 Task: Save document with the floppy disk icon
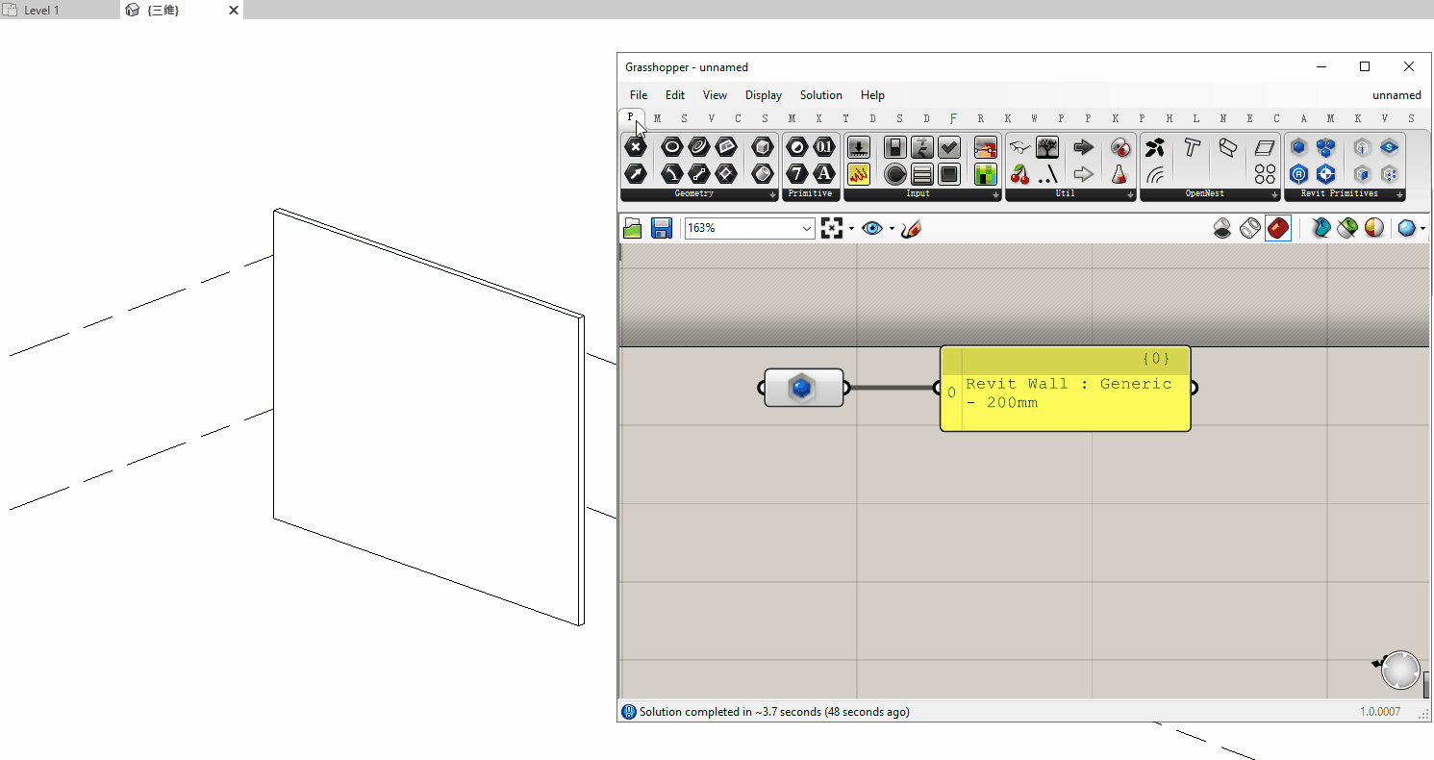661,228
